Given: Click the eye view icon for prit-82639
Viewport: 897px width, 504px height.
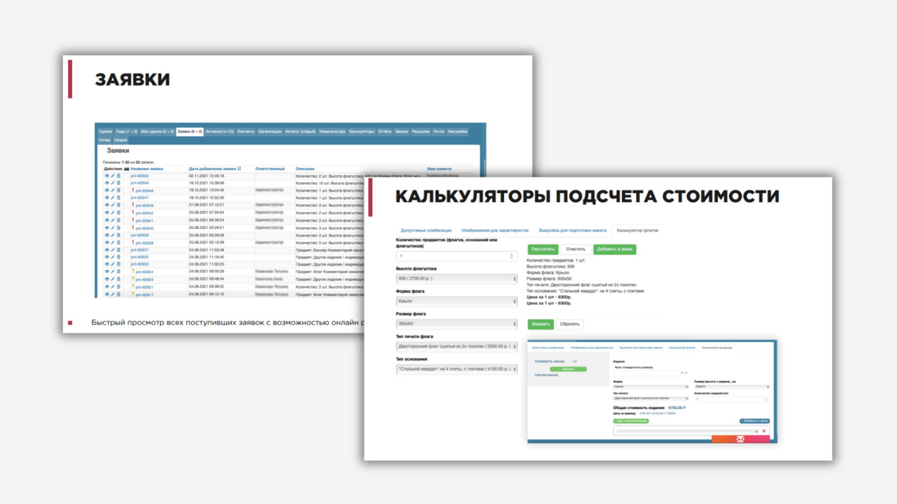Looking at the screenshot, I should coord(107,235).
